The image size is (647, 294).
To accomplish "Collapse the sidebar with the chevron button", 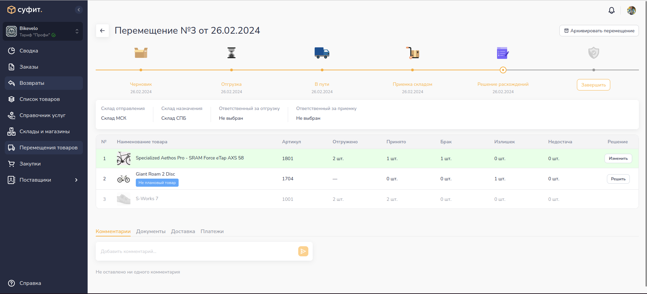I will 79,10.
